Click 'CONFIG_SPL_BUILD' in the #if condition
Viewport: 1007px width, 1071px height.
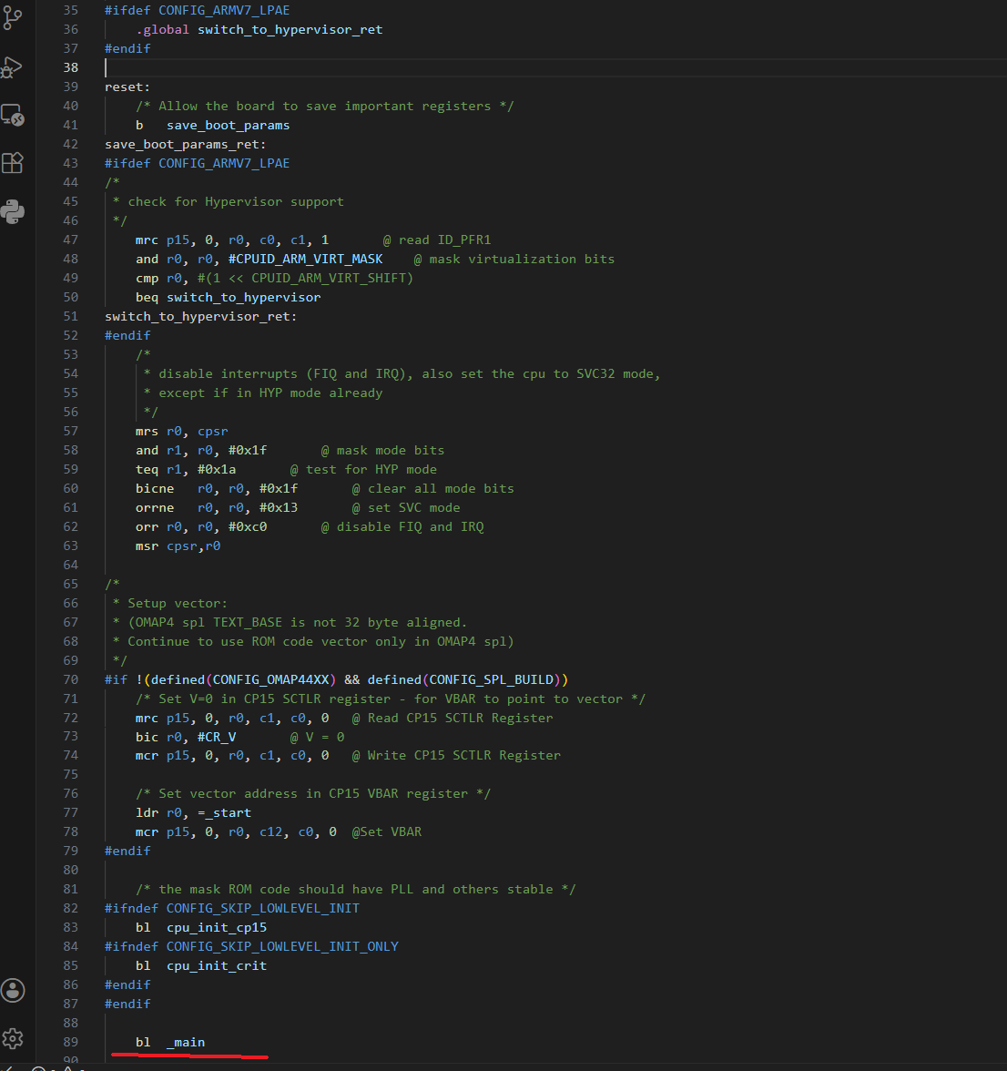(x=491, y=679)
